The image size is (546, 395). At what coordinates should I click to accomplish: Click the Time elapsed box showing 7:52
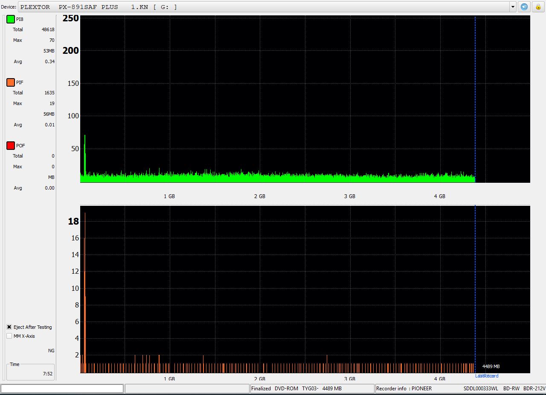click(x=30, y=372)
